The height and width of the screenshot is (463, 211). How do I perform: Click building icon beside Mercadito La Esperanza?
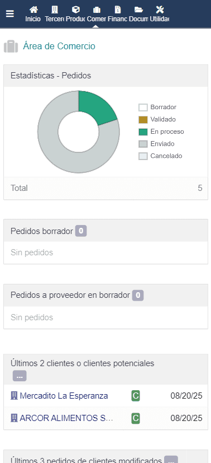click(x=14, y=396)
